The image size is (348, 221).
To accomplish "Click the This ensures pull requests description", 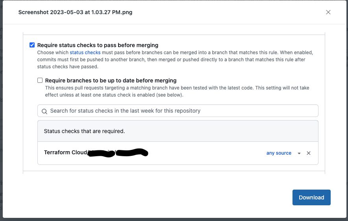I will coord(177,91).
